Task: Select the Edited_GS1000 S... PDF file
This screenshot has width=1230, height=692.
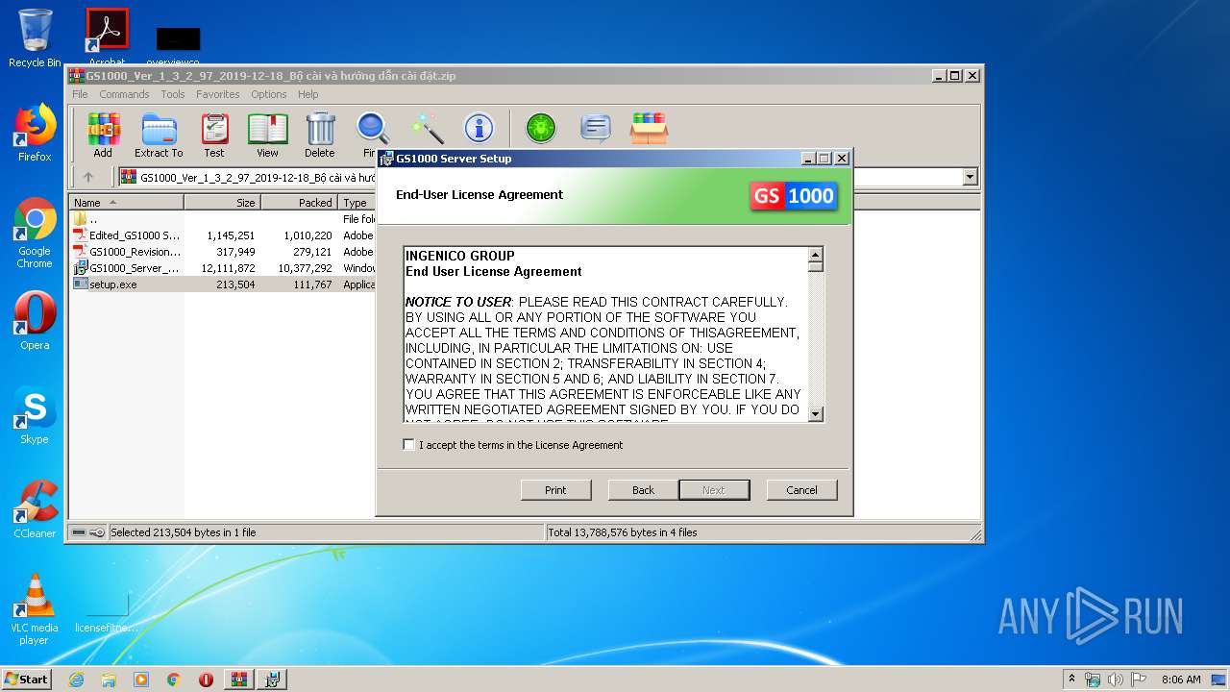Action: click(223, 235)
